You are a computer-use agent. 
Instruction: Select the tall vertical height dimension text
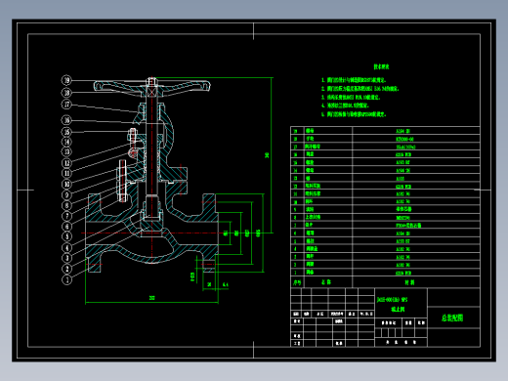pos(268,155)
